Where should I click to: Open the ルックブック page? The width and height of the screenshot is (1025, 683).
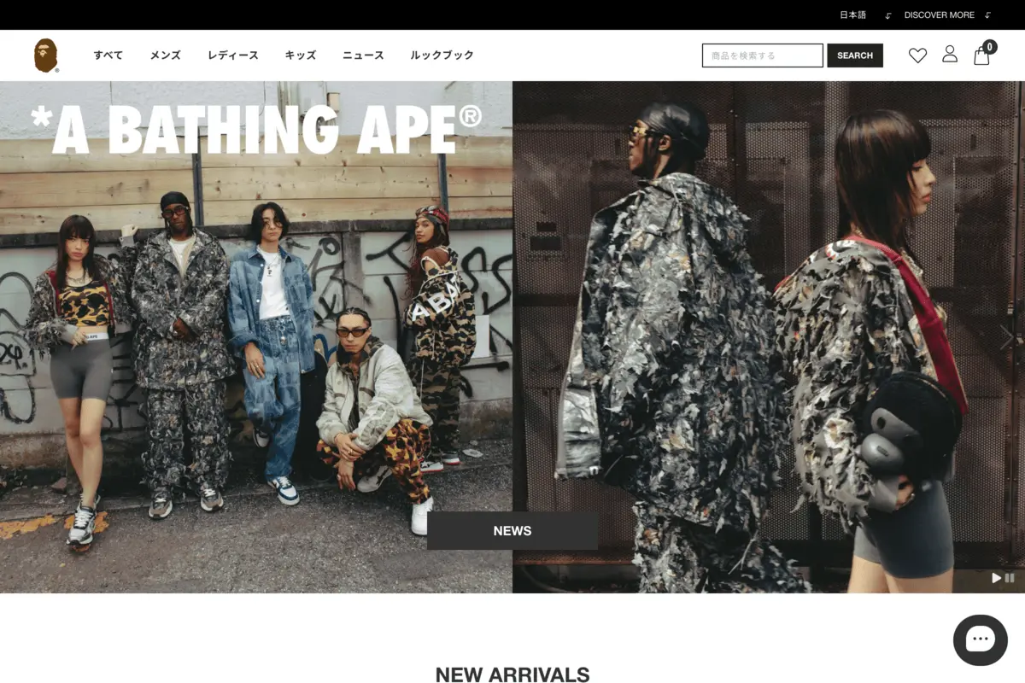click(442, 55)
